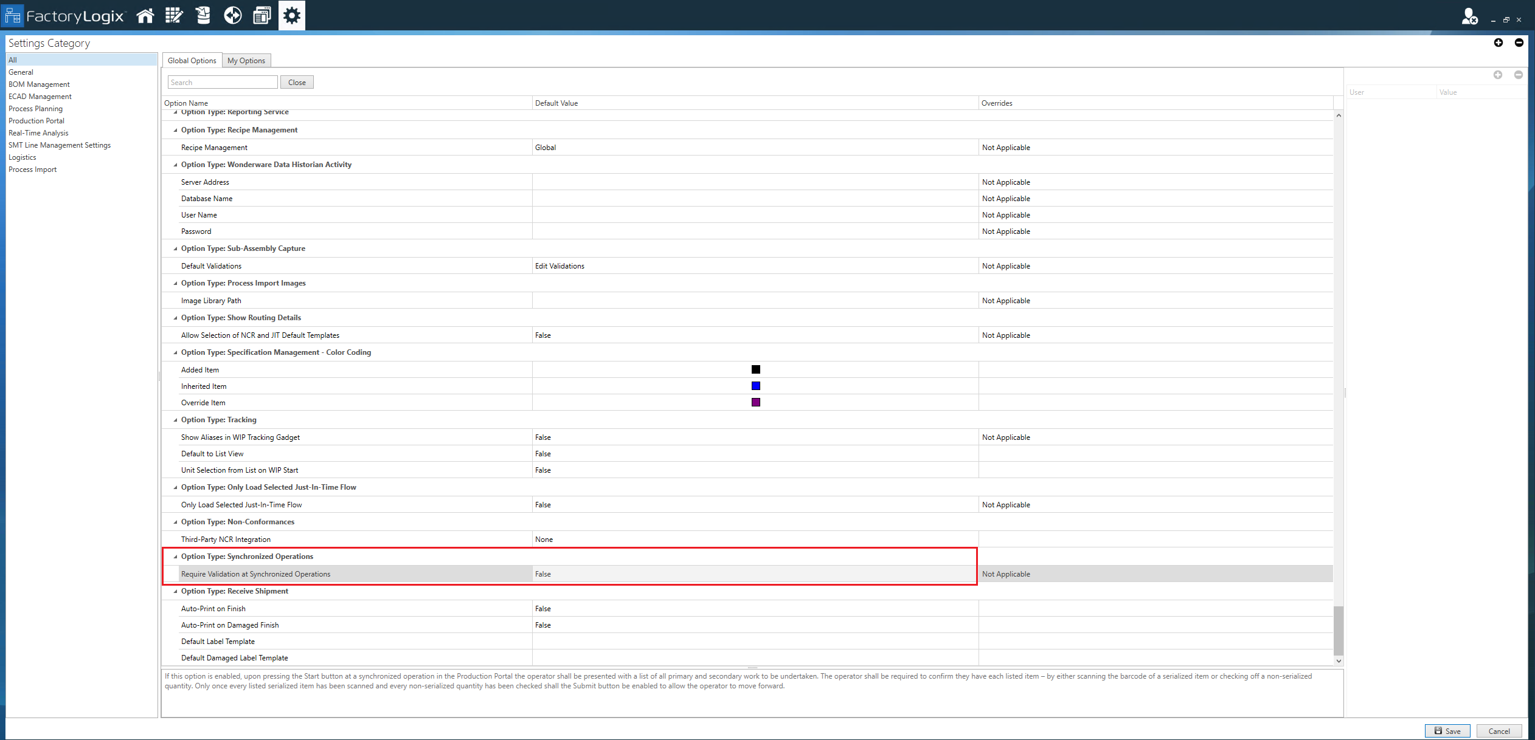Click the Inherited Item blue color swatch
This screenshot has width=1535, height=740.
pyautogui.click(x=755, y=385)
